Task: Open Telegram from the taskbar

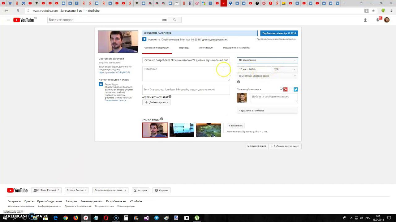Action: pos(156,218)
